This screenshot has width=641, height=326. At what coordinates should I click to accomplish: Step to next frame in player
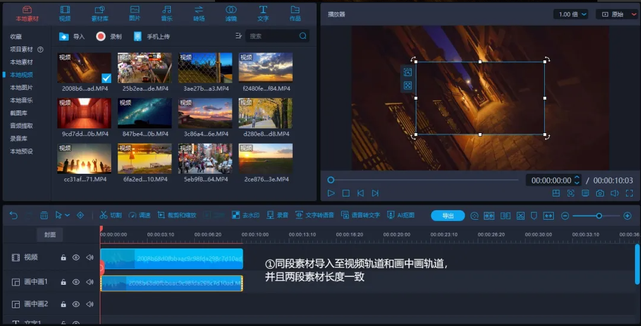375,193
